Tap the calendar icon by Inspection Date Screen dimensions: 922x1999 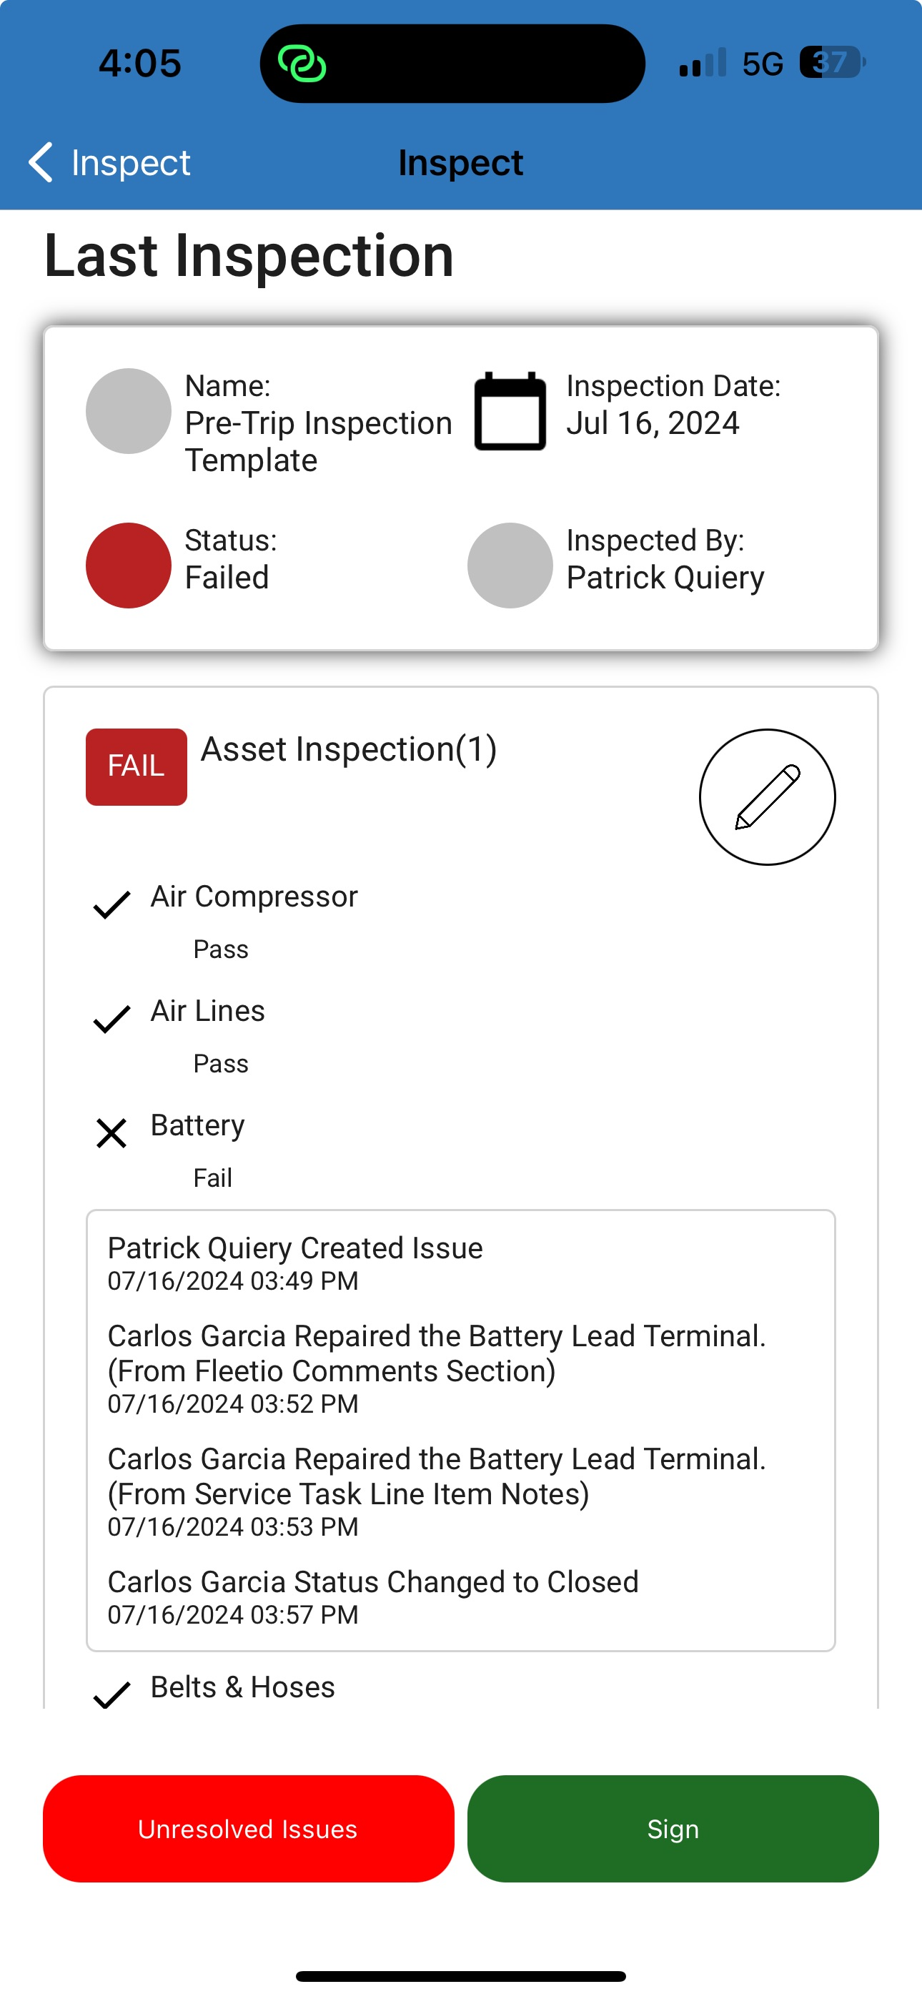[x=510, y=411]
